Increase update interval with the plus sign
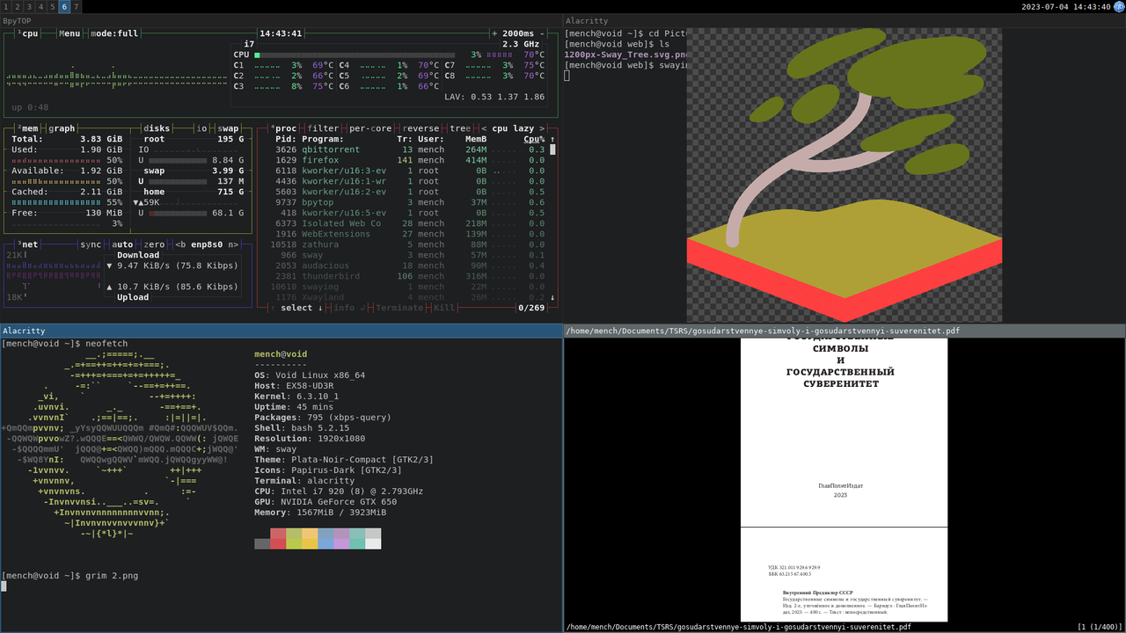 click(x=494, y=33)
